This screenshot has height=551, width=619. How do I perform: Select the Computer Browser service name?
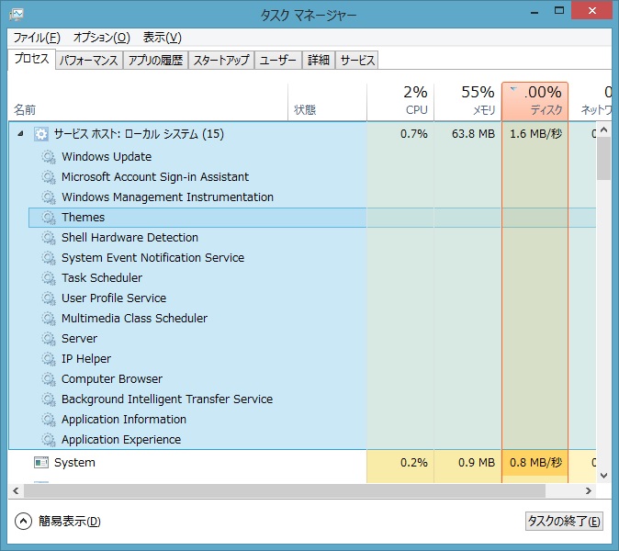point(112,379)
